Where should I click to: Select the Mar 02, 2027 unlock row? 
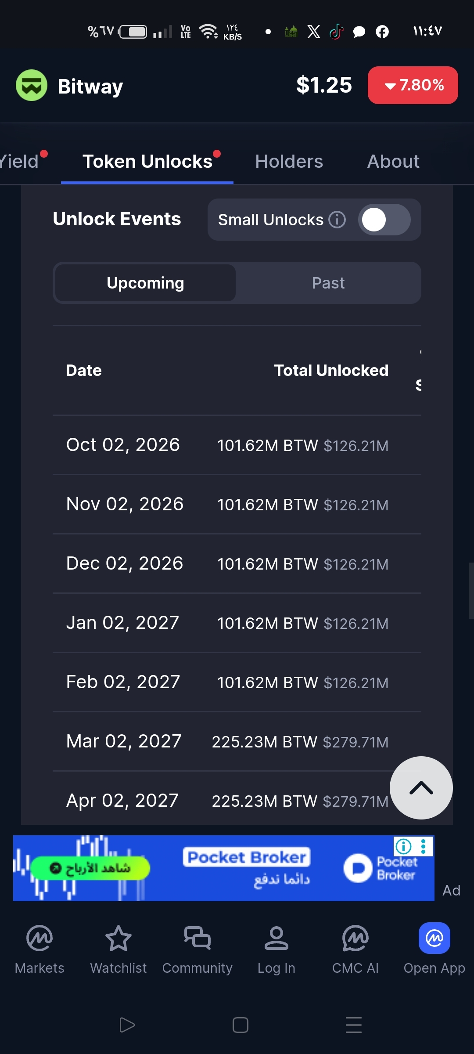tap(237, 741)
